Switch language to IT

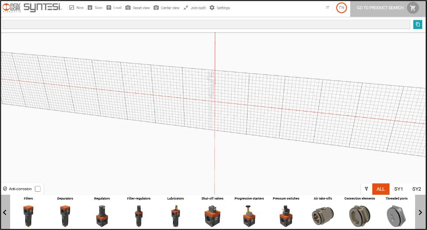pyautogui.click(x=327, y=8)
